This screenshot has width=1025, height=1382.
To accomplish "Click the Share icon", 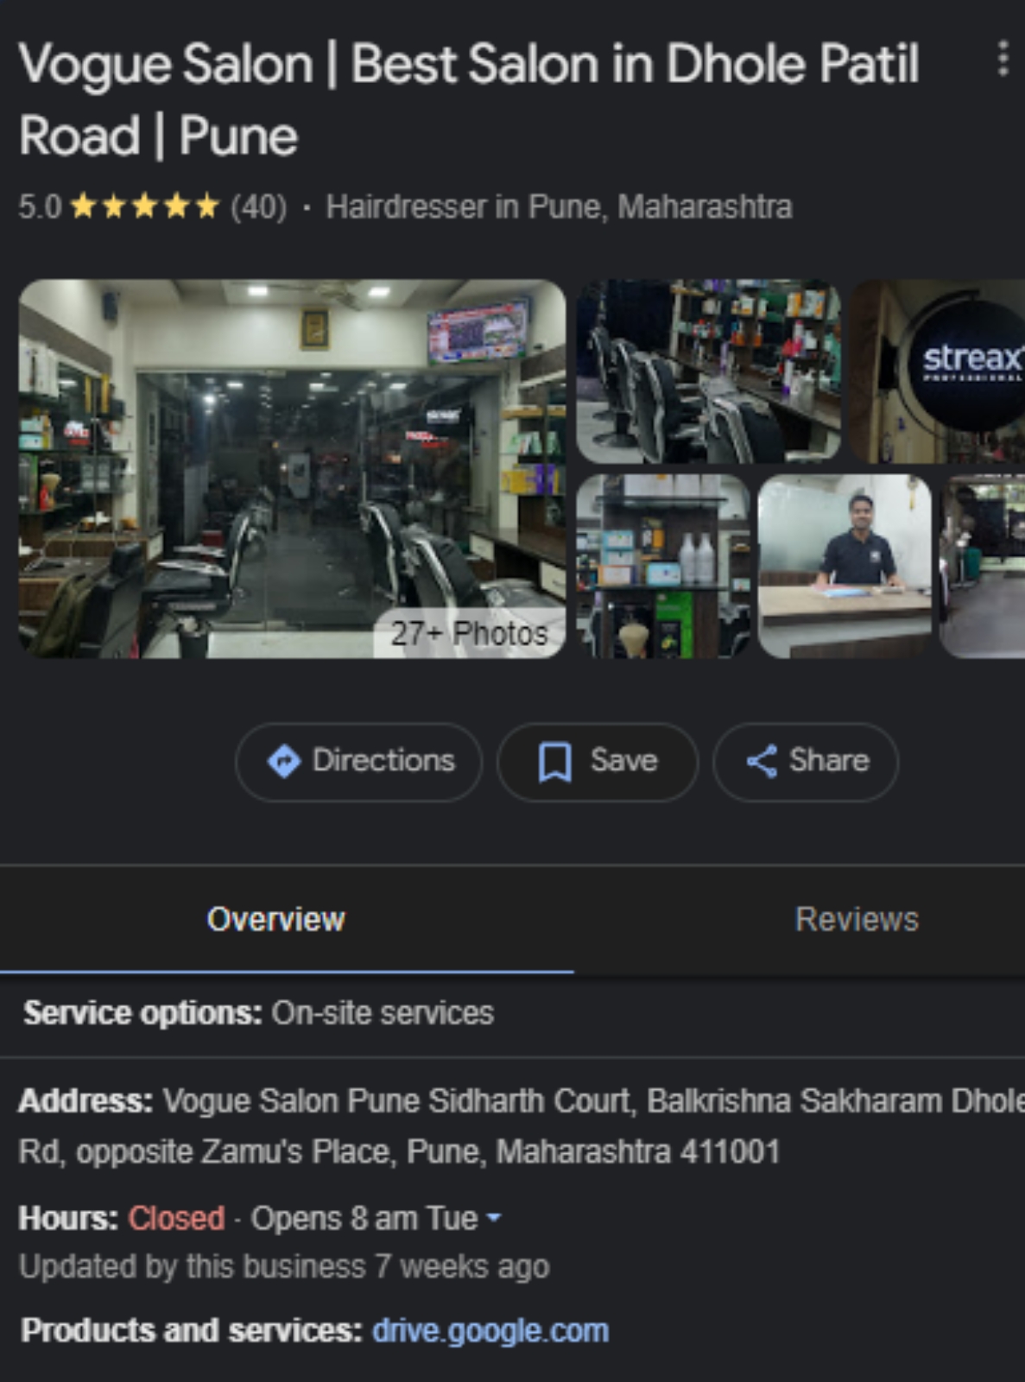I will coord(761,762).
